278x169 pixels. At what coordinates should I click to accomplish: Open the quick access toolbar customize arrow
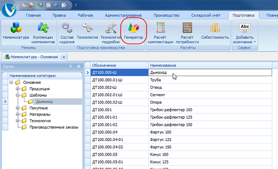76,5
